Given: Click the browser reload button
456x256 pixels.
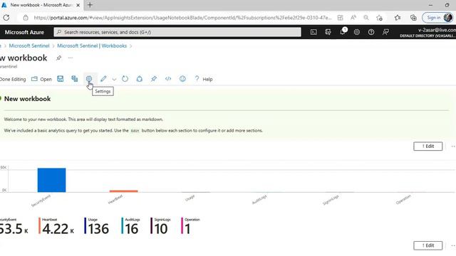Looking at the screenshot, I should coord(6,18).
